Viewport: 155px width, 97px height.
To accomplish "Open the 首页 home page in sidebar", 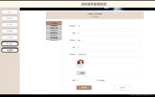I will 10,12.
